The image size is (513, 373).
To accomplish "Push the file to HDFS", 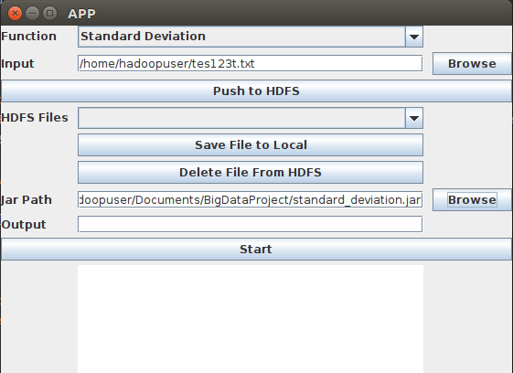I will click(x=256, y=91).
